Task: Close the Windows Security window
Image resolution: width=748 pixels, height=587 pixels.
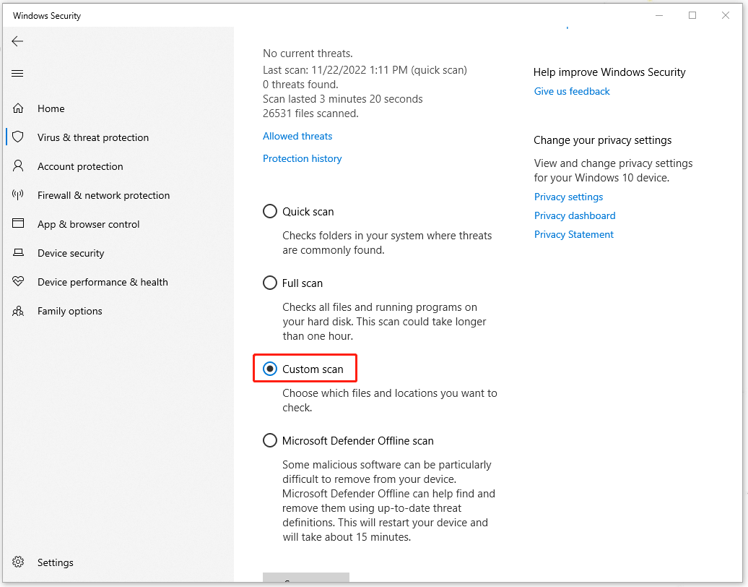Action: click(x=726, y=15)
